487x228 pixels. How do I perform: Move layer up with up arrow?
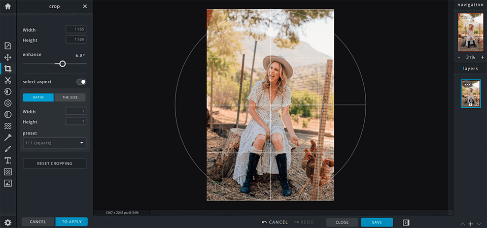(463, 224)
